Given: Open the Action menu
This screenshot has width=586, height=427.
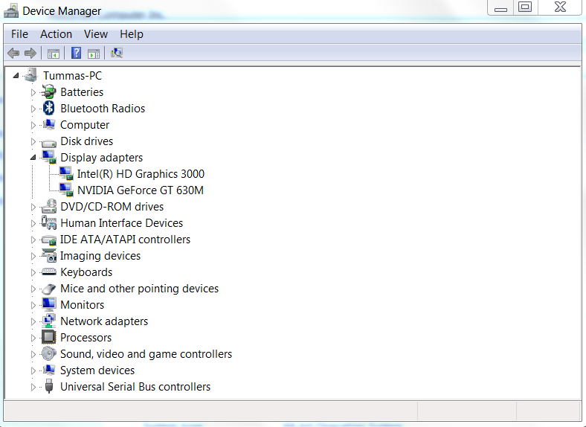Looking at the screenshot, I should click(56, 34).
